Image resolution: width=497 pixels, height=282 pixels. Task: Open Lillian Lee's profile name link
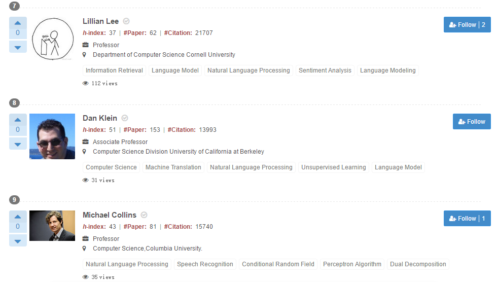point(100,21)
